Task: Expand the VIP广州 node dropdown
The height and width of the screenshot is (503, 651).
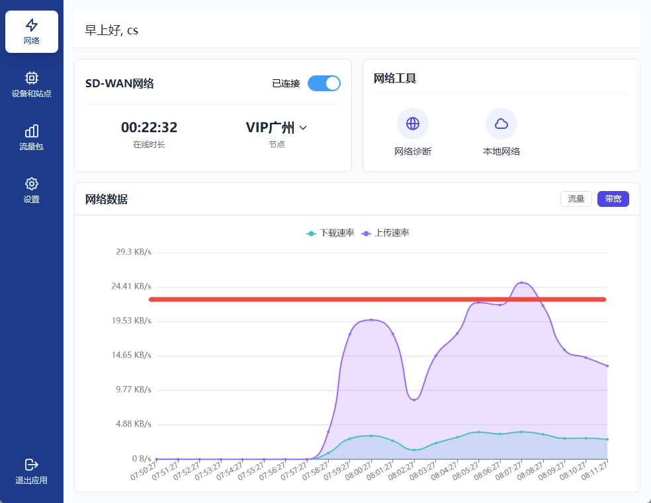Action: 277,128
